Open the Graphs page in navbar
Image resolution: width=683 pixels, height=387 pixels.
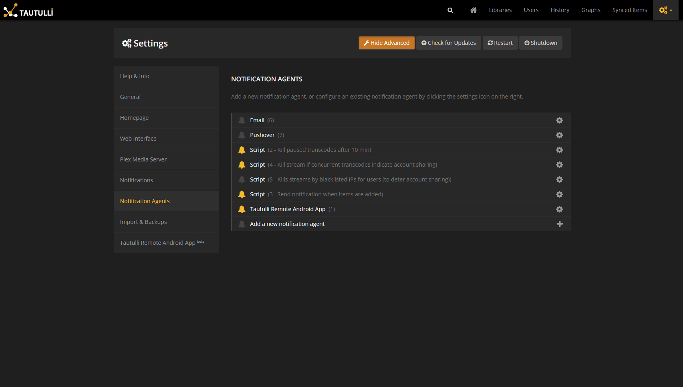590,10
